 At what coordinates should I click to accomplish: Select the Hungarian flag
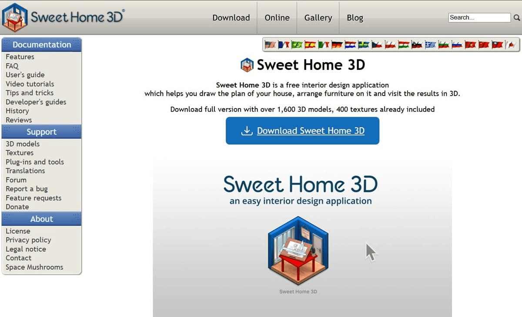pyautogui.click(x=404, y=45)
